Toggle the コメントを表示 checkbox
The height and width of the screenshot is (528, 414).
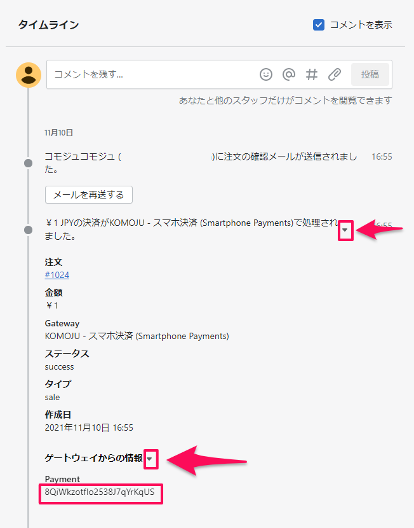tap(319, 25)
